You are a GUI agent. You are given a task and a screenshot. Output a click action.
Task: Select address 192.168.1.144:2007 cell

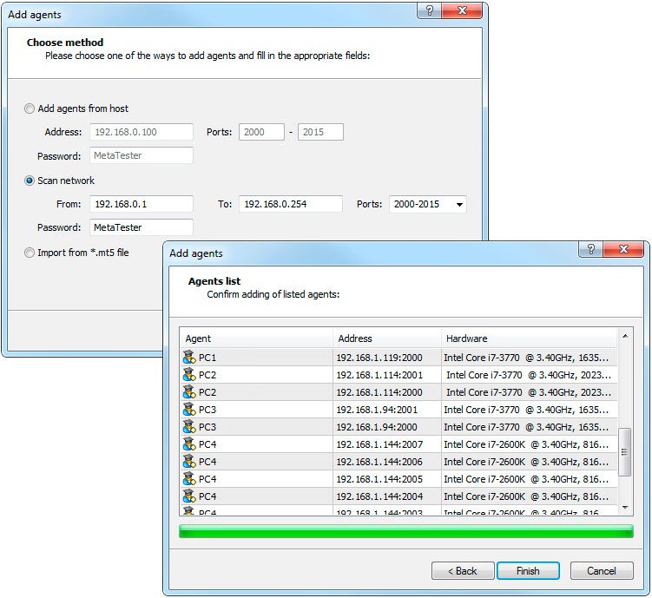click(x=387, y=444)
